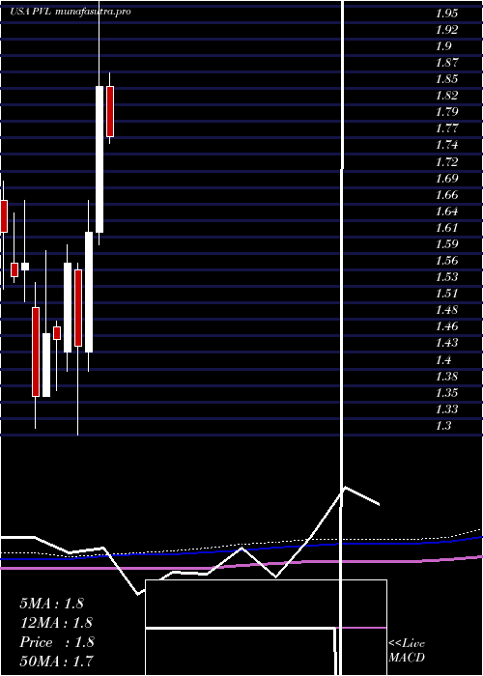
Task: Click the 1.53 price axis label
Action: click(x=446, y=277)
